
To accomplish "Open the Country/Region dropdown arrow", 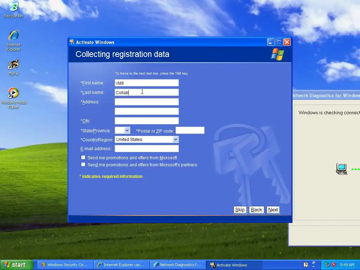I will [175, 139].
